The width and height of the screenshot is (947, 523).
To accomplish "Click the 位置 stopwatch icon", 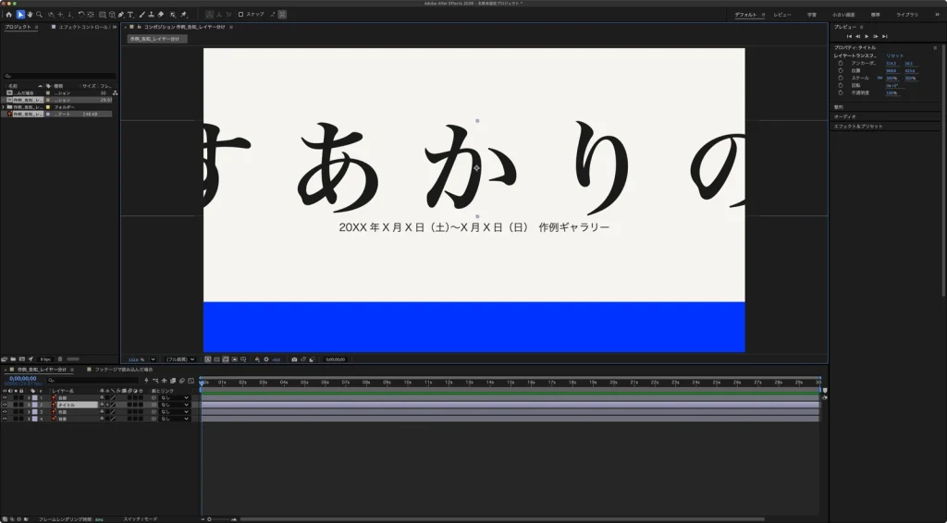I will pyautogui.click(x=840, y=70).
